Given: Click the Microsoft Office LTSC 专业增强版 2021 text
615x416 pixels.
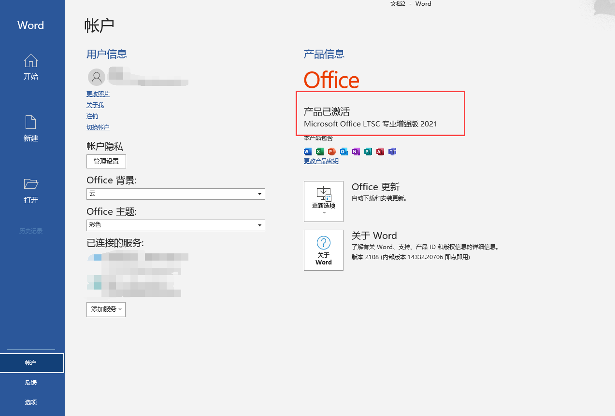Looking at the screenshot, I should tap(371, 124).
